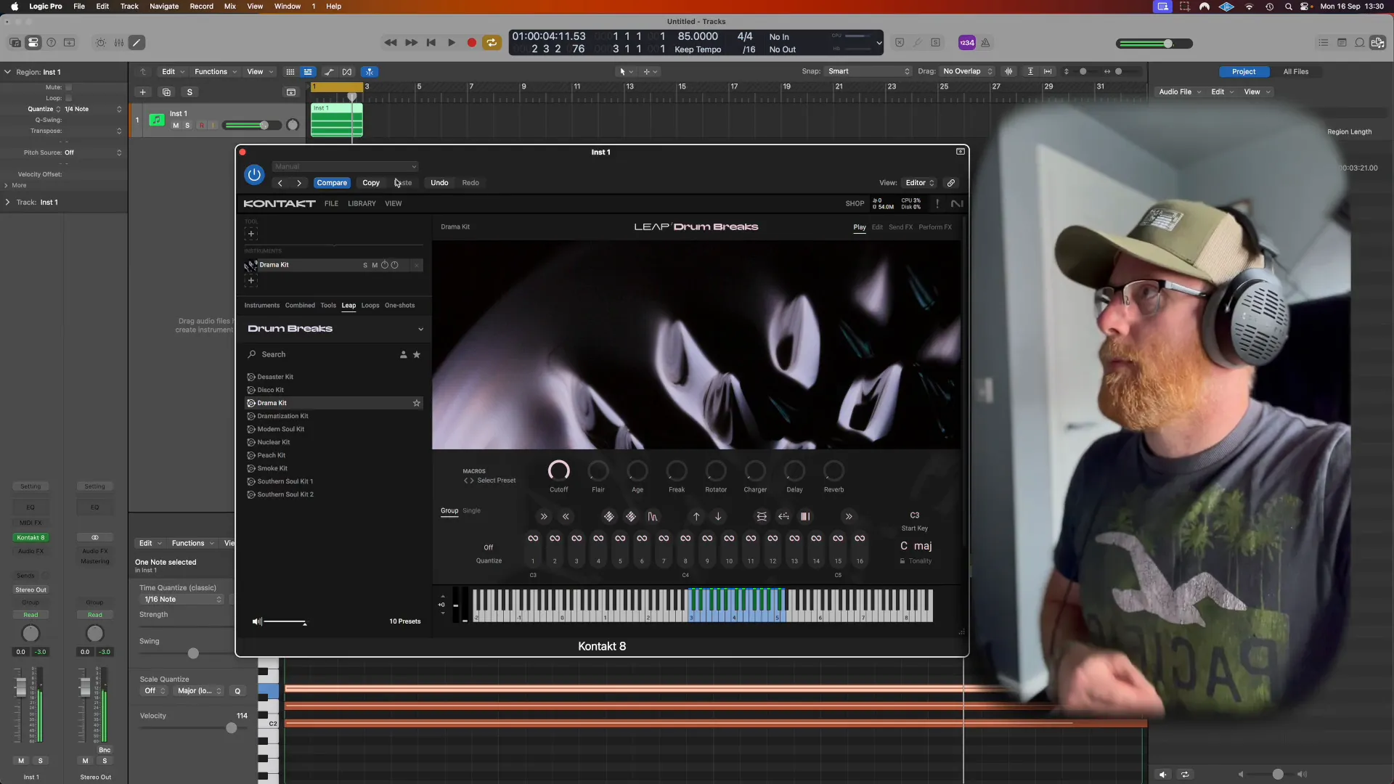This screenshot has height=784, width=1394.
Task: Open Scale Quantize Off dropdown
Action: (154, 692)
